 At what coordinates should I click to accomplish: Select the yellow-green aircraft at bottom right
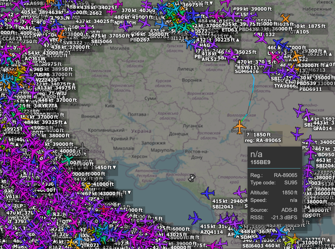pos(293,239)
